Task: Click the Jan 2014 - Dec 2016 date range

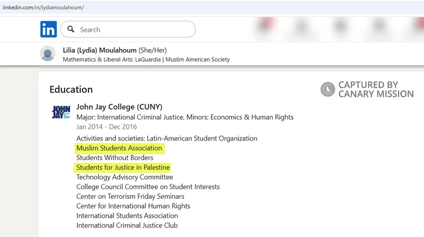Action: point(107,127)
